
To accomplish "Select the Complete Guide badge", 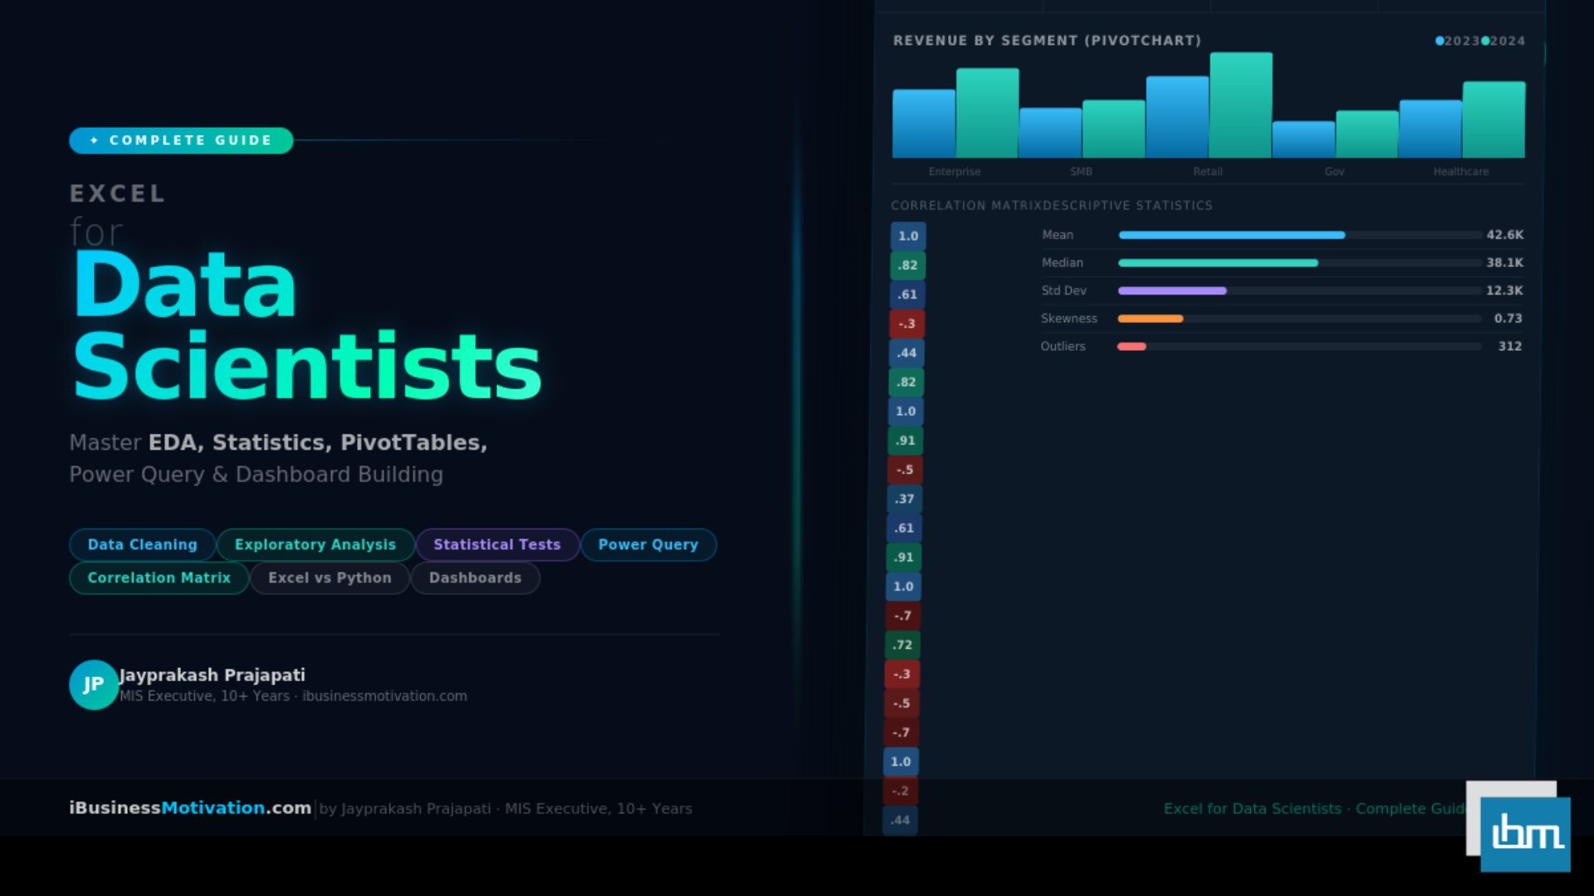I will 180,140.
